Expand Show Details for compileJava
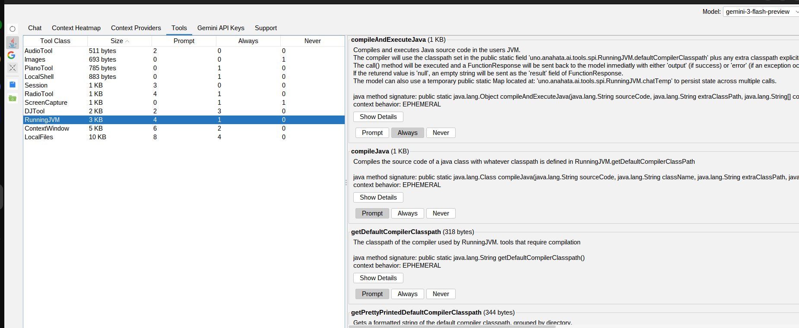 pyautogui.click(x=378, y=197)
